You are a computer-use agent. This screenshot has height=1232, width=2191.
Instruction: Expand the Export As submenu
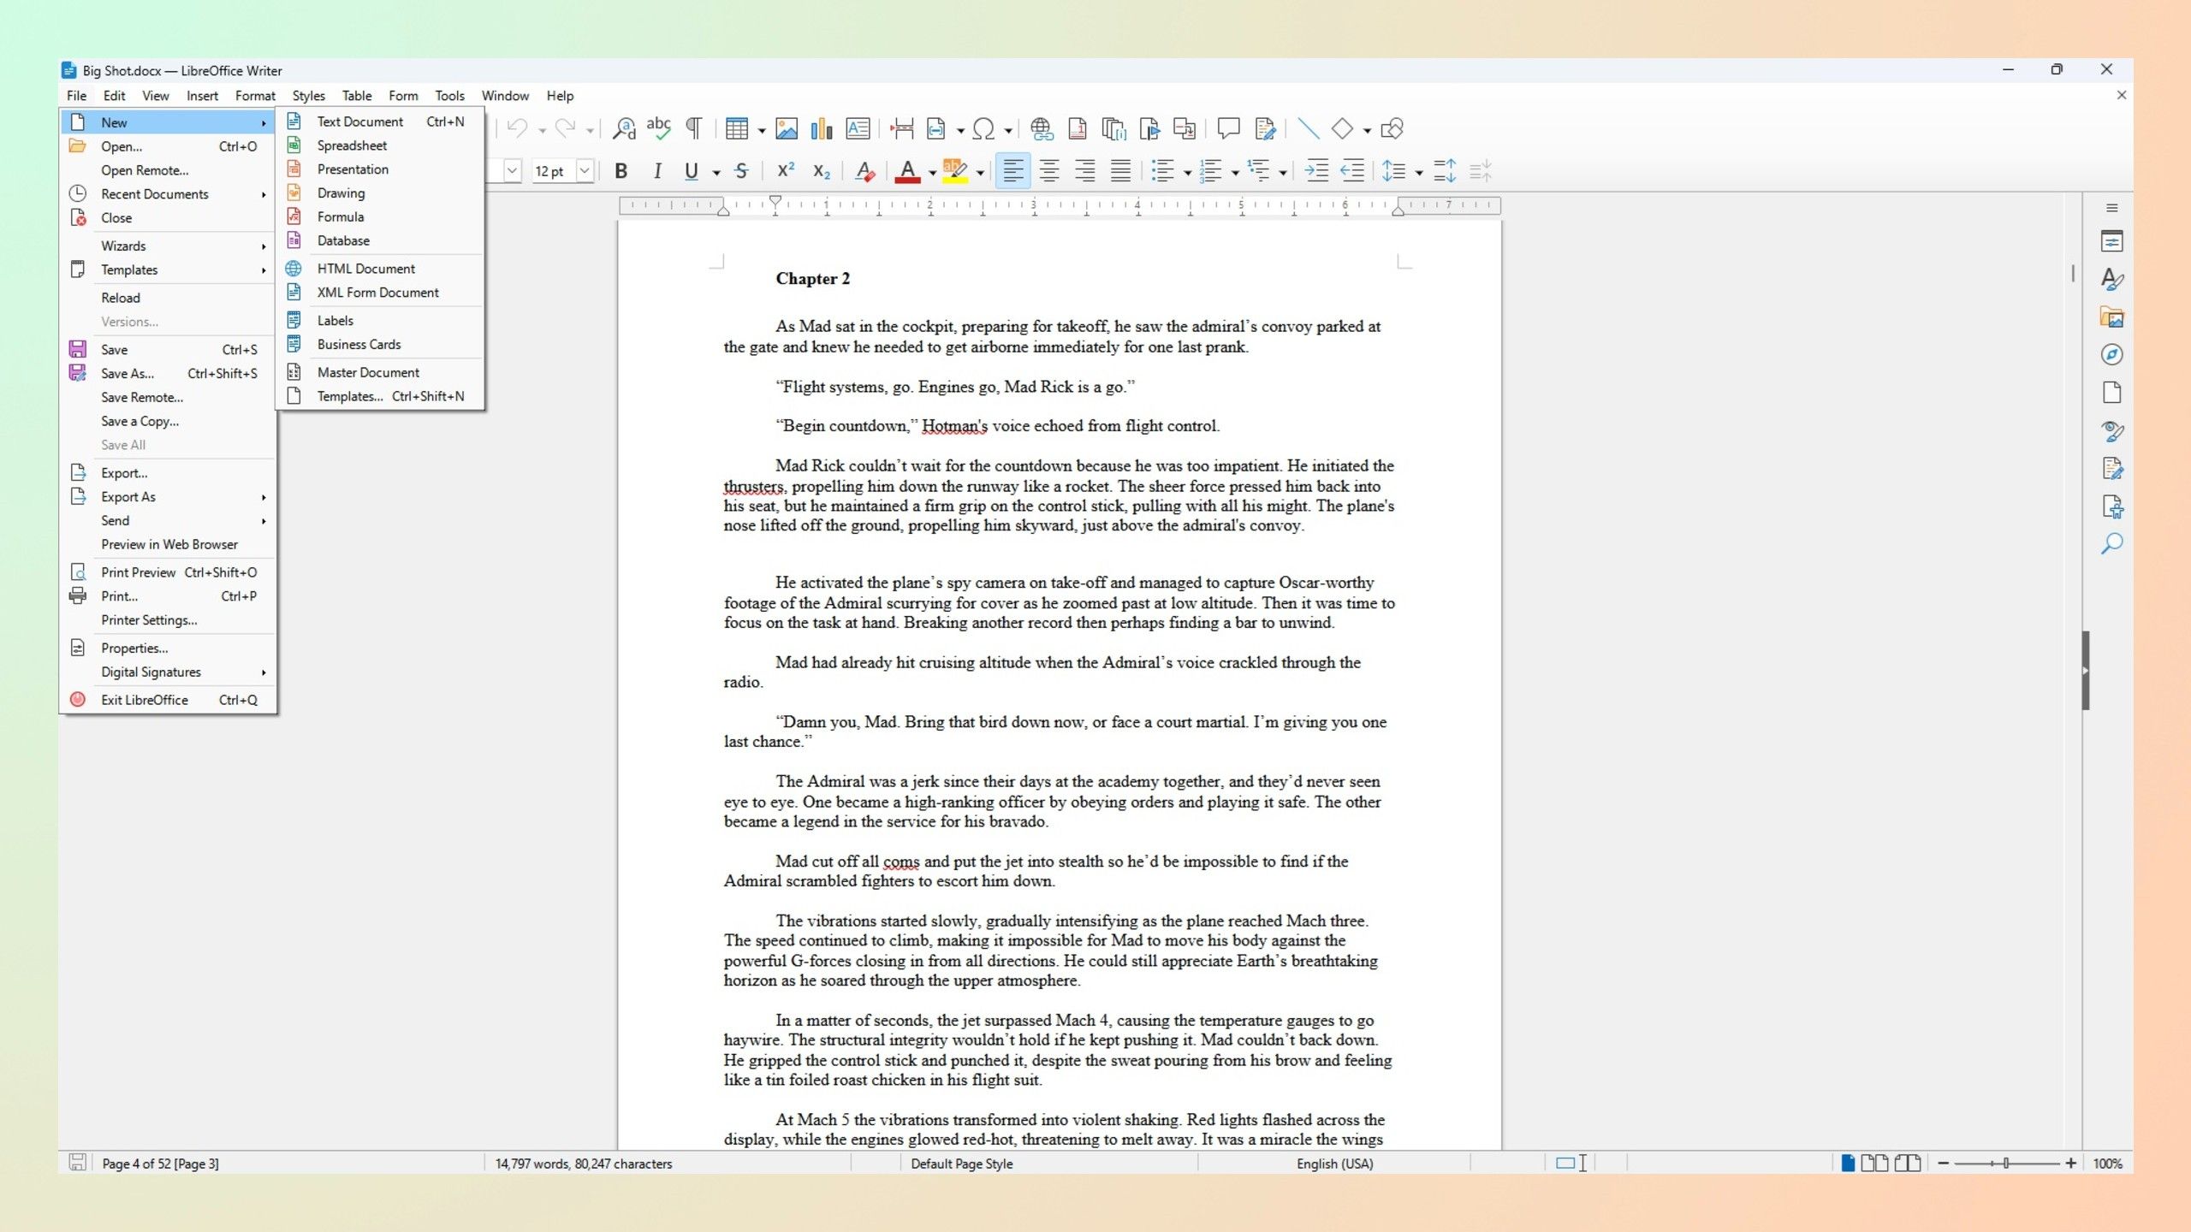(x=129, y=496)
